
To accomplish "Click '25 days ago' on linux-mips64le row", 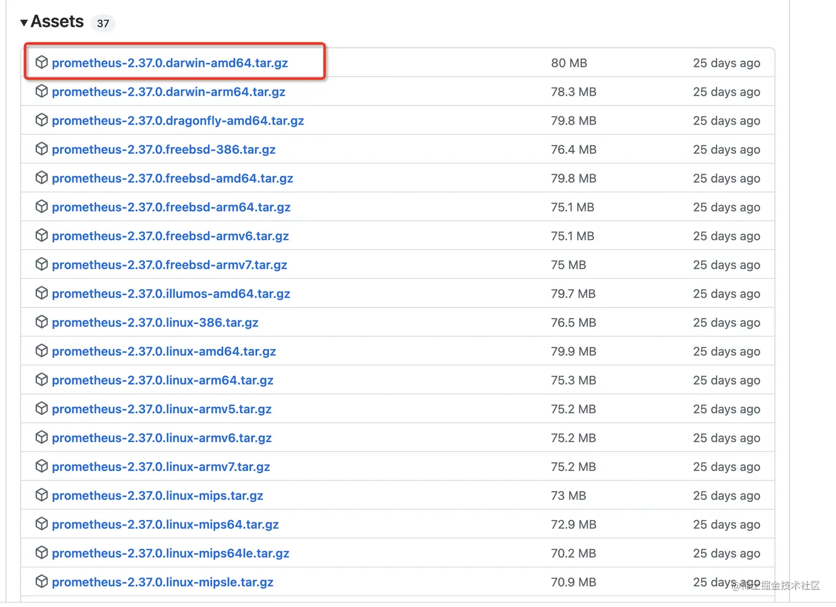I will (x=727, y=553).
